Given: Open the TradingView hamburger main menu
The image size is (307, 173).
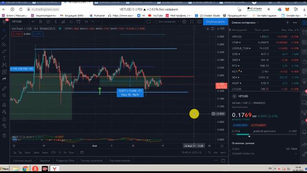Looking at the screenshot, I should [4, 22].
